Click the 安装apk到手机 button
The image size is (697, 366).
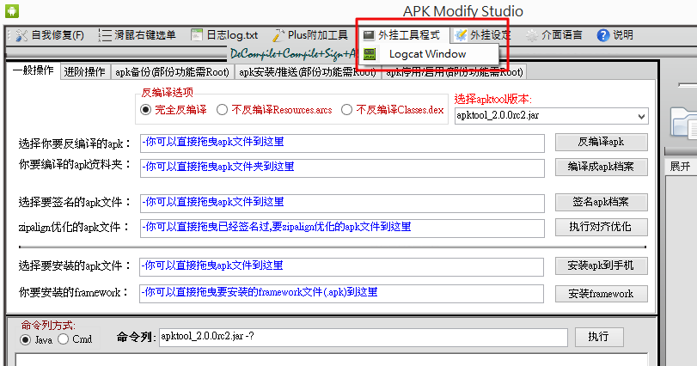[x=601, y=265]
